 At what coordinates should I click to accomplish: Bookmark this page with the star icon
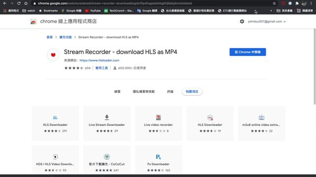point(274,3)
